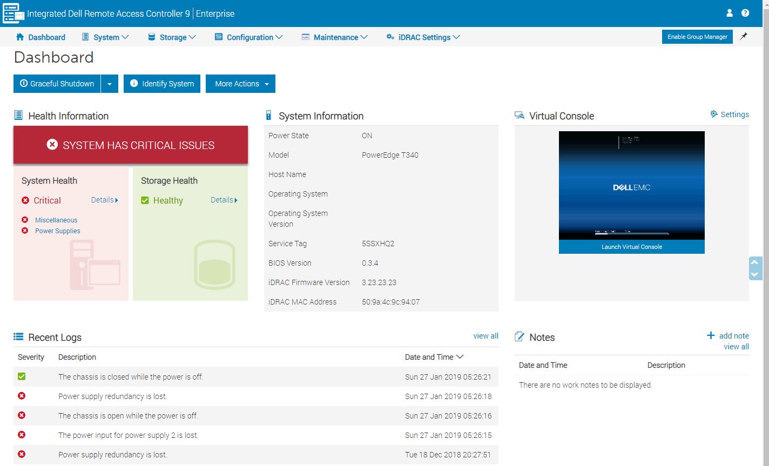This screenshot has width=769, height=466.
Task: Click the green Healthy status check icon
Action: [x=145, y=200]
